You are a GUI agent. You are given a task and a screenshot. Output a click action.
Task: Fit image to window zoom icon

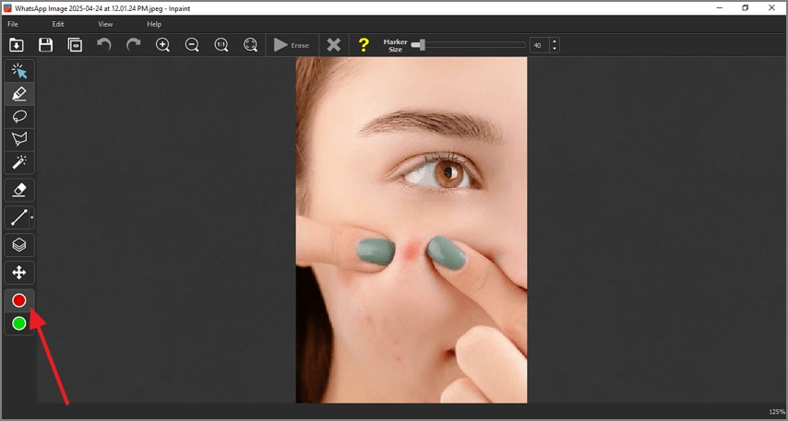[250, 45]
